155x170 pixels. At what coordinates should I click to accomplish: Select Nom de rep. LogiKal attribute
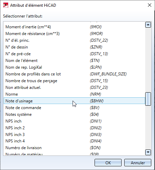click(74, 67)
